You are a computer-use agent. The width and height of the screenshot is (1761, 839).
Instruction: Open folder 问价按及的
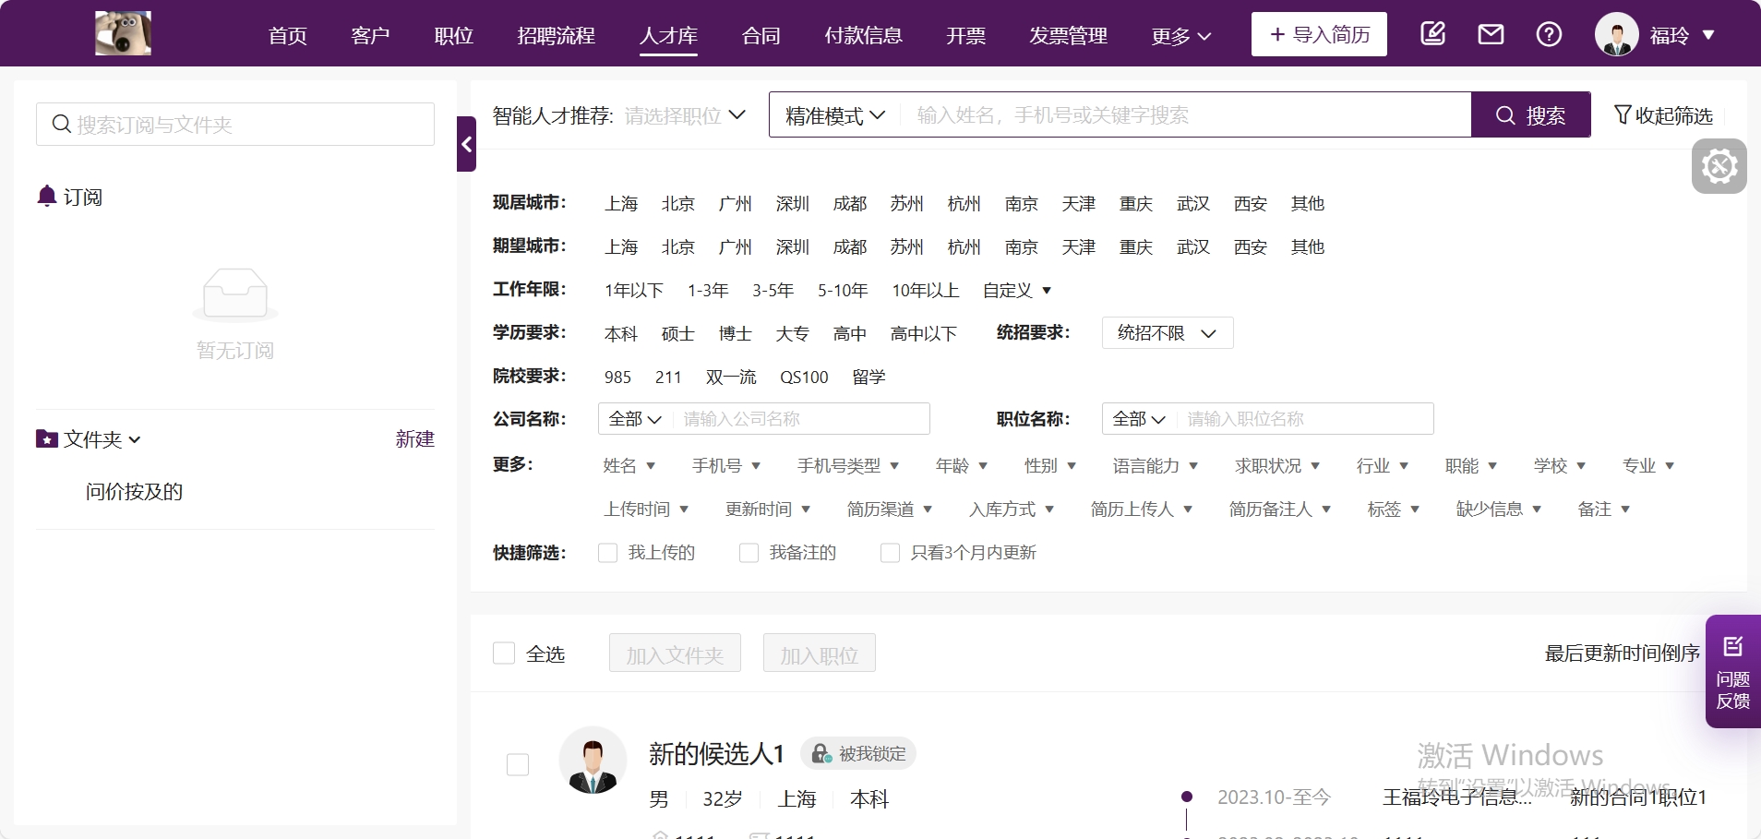134,492
